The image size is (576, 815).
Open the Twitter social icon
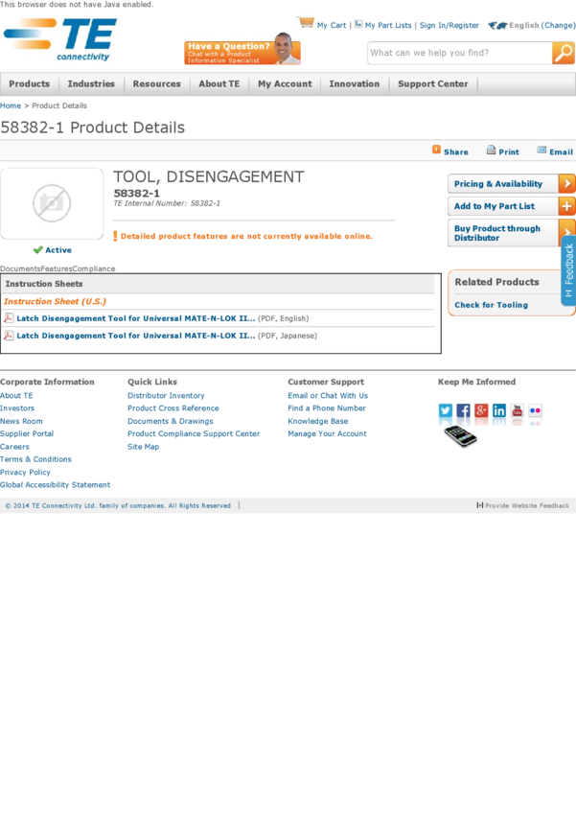[x=446, y=410]
